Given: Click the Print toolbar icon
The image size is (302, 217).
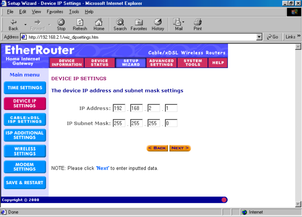Looking at the screenshot, I should coord(198,22).
